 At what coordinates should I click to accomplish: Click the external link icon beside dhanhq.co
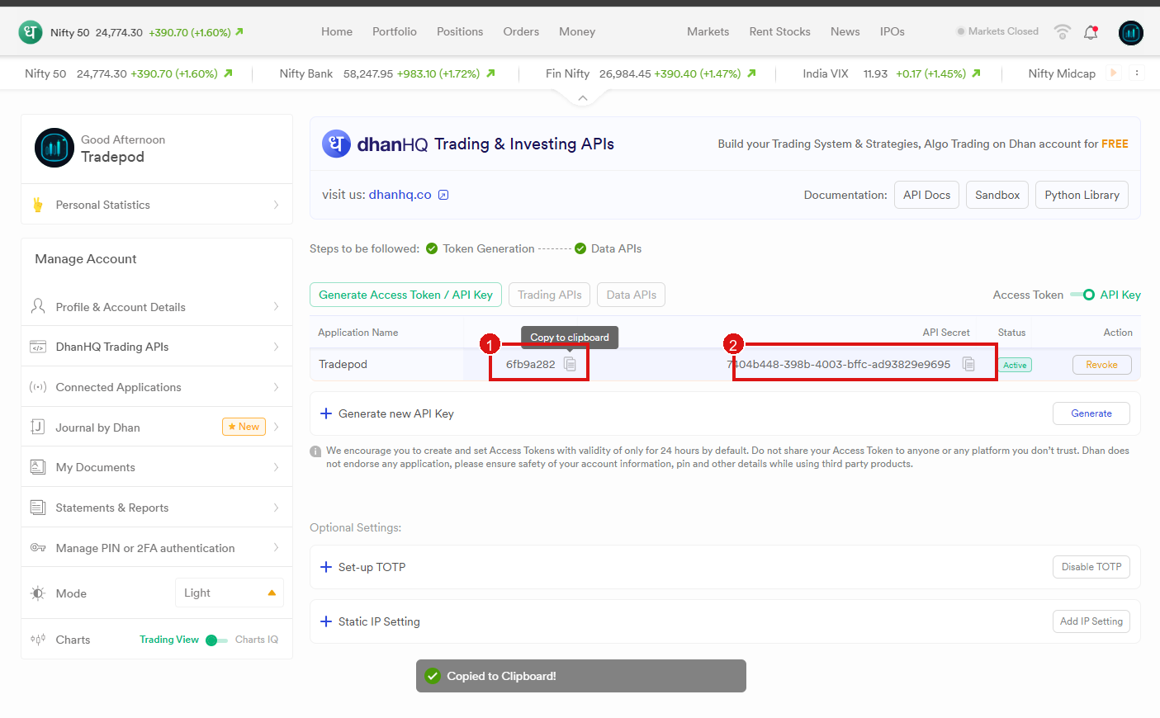click(443, 195)
